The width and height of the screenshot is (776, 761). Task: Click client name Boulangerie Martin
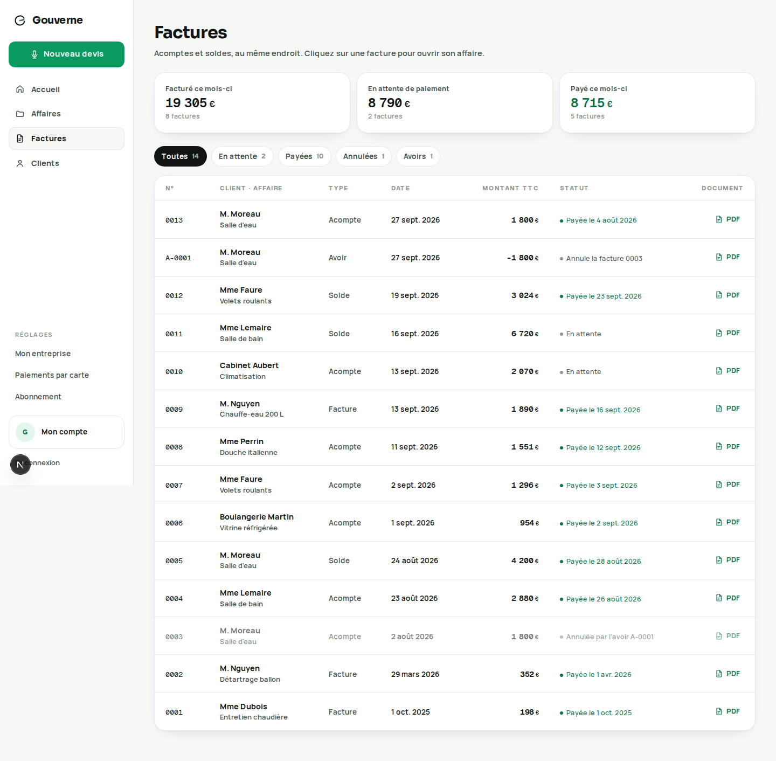pos(257,517)
